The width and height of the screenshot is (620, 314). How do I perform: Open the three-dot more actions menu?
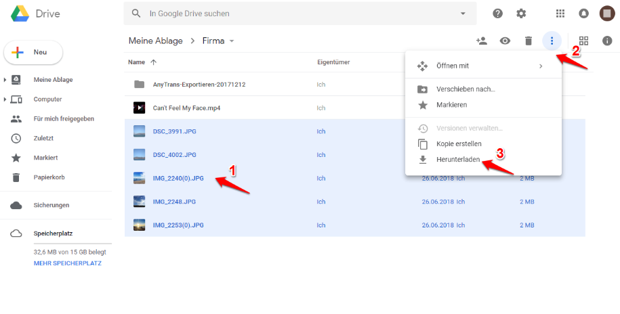coord(552,41)
